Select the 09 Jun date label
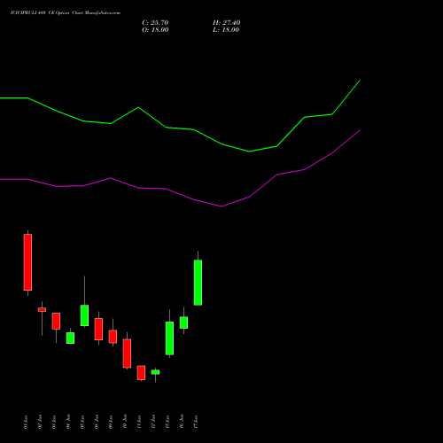This screenshot has width=443, height=443. point(111,422)
